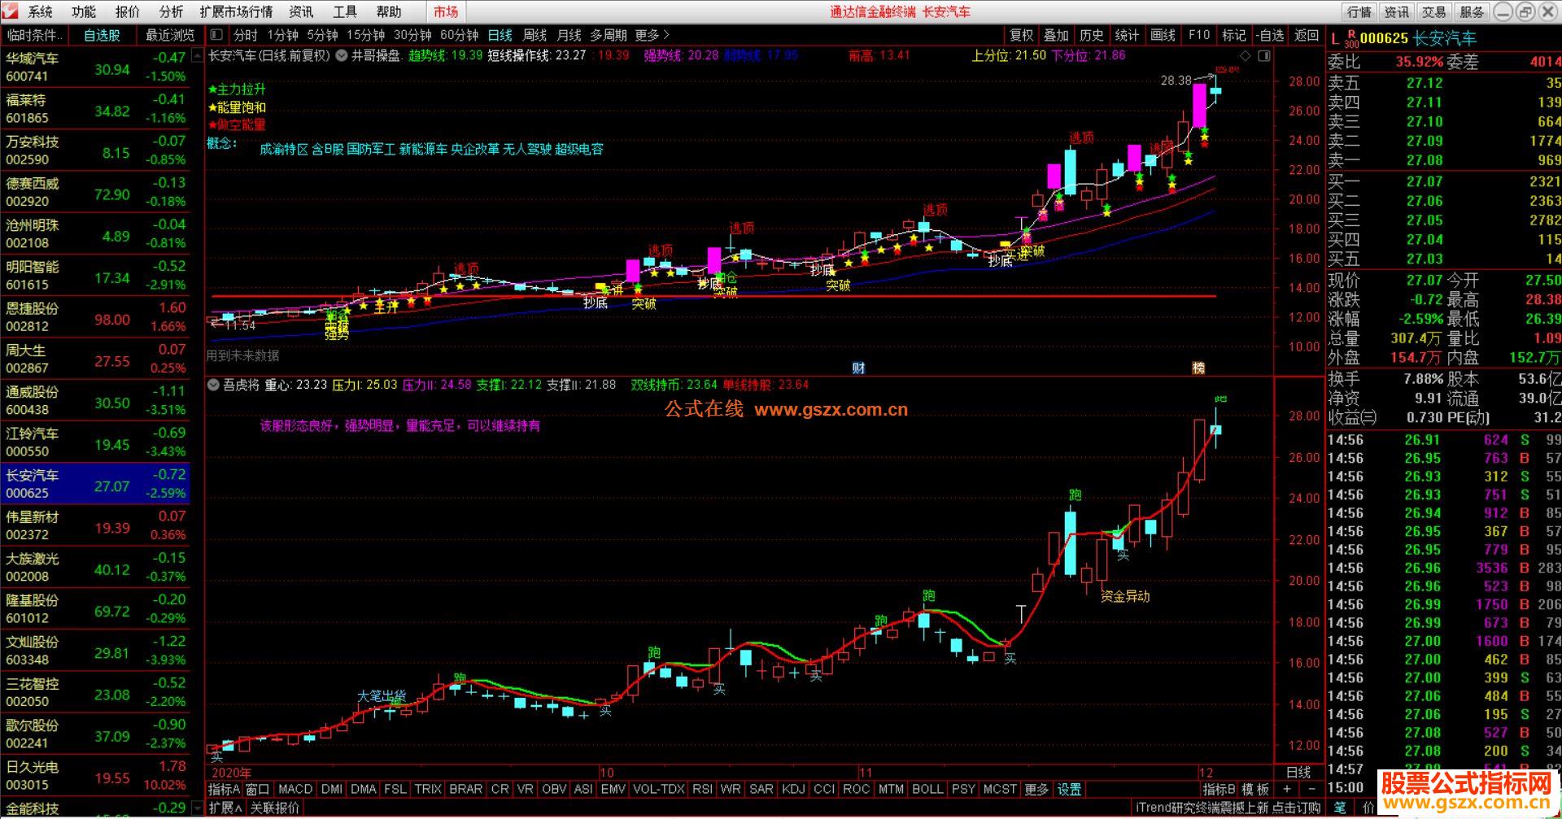Image resolution: width=1562 pixels, height=819 pixels.
Task: Remove stock via -自选 button
Action: point(1269,35)
